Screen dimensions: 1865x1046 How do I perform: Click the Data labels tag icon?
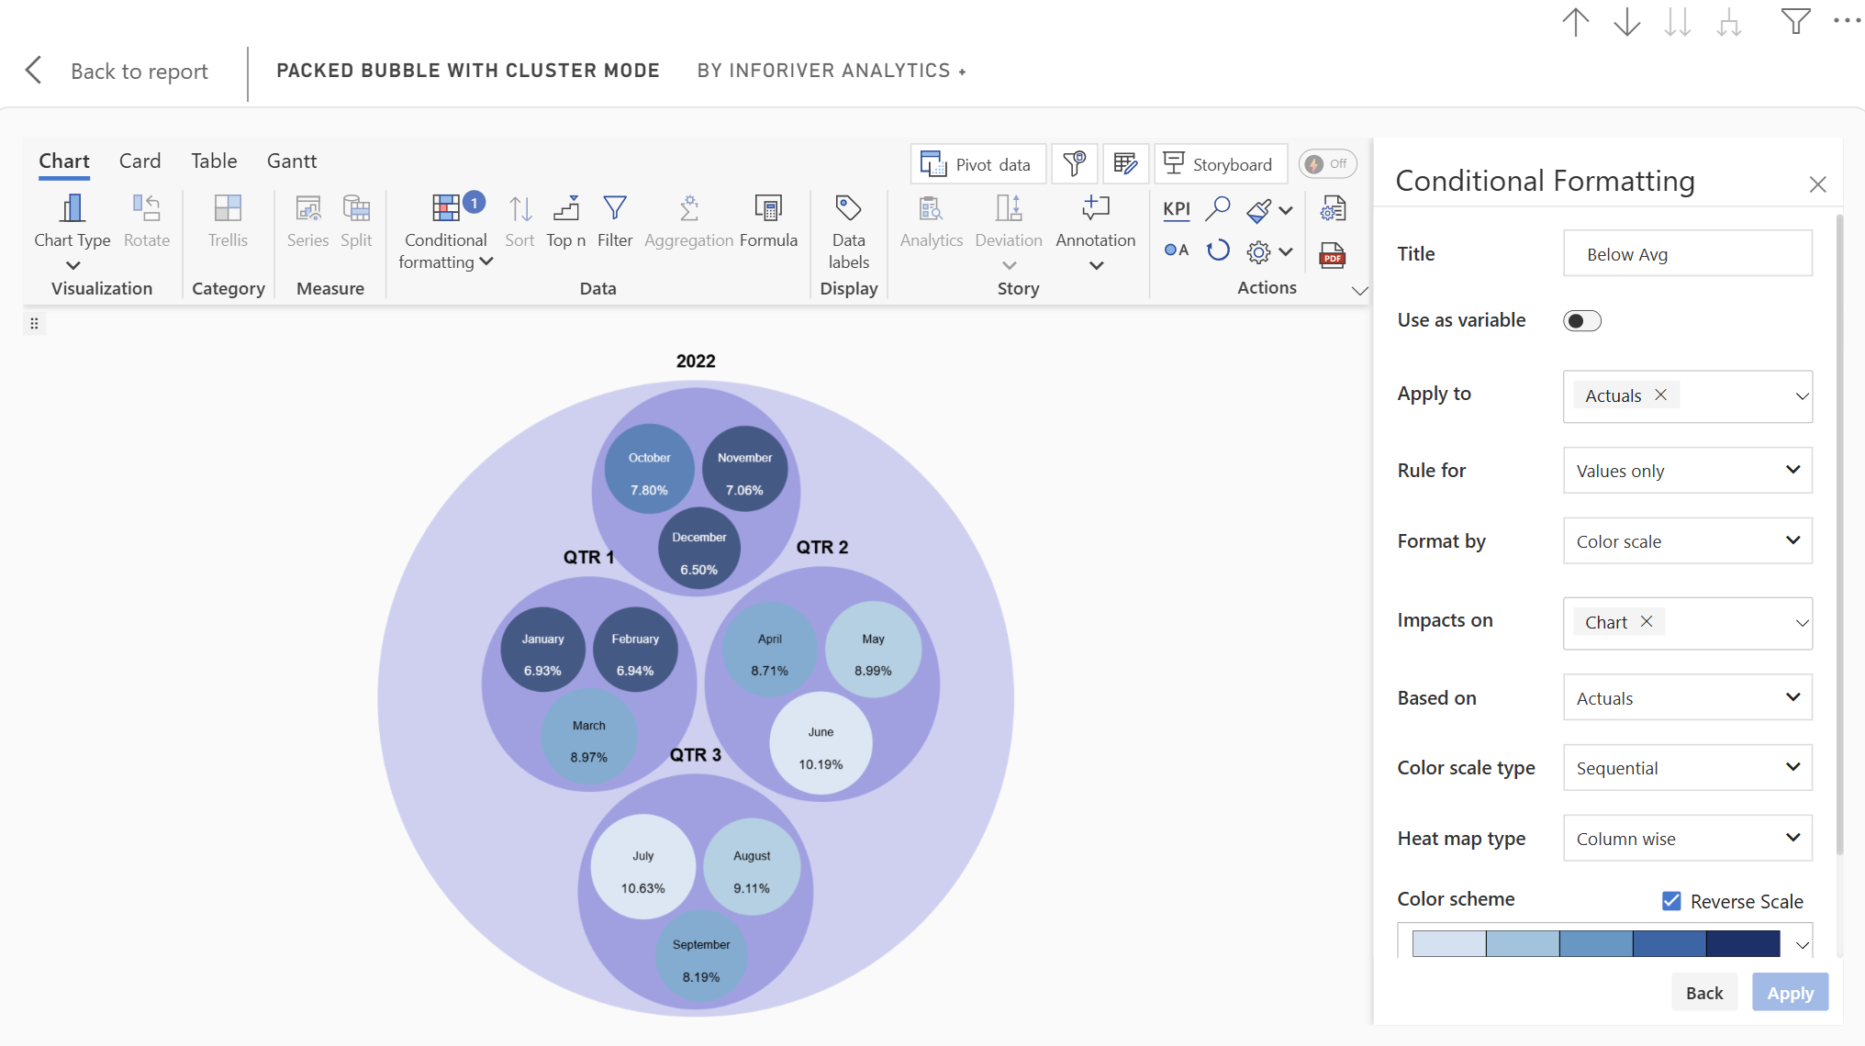(848, 209)
